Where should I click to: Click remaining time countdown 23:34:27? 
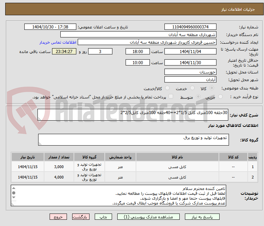pos(64,51)
